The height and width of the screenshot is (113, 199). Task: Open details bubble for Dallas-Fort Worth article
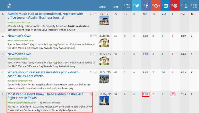(91, 72)
